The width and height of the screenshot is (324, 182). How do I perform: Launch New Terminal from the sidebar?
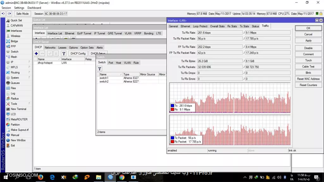(x=18, y=109)
